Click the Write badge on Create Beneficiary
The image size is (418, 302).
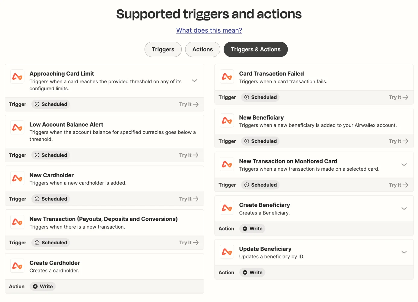point(252,229)
